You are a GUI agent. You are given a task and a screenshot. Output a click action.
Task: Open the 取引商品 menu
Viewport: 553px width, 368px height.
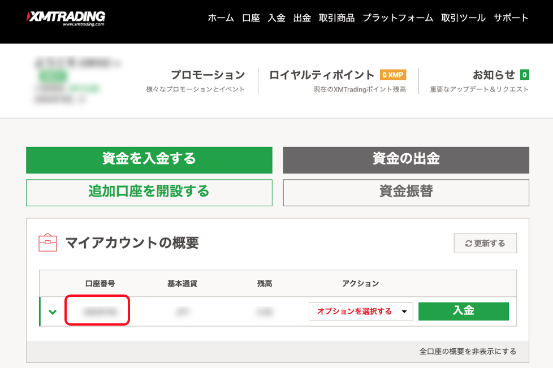click(337, 18)
